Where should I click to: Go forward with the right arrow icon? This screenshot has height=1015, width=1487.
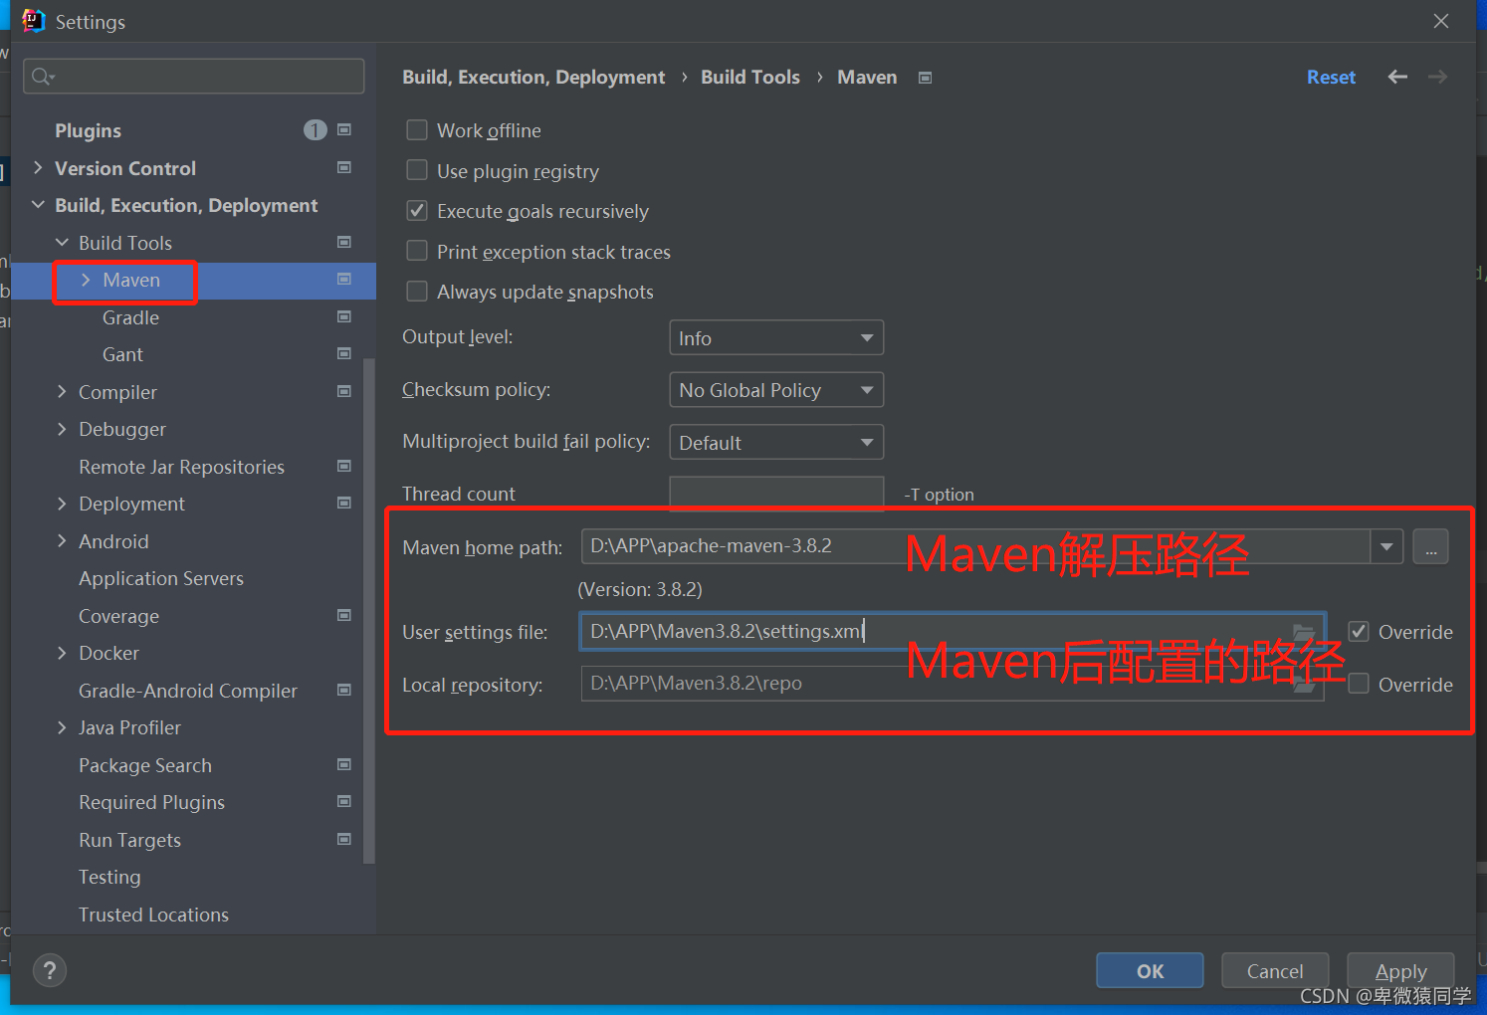pos(1437,77)
